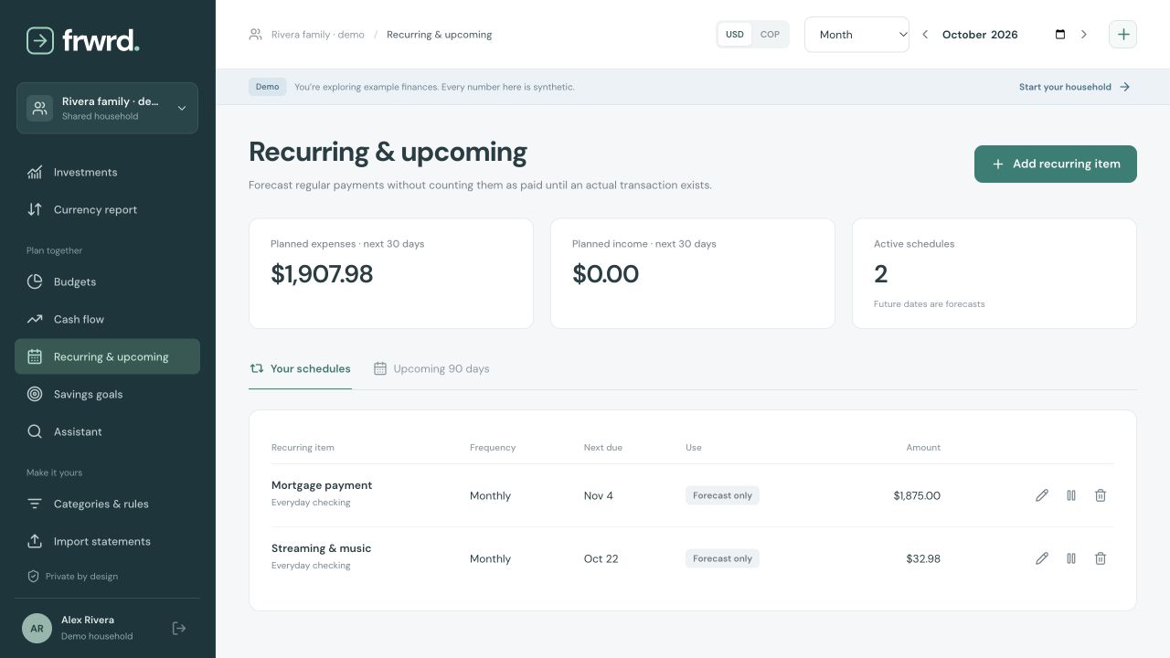Open the Month period dropdown
1170x658 pixels.
point(856,35)
